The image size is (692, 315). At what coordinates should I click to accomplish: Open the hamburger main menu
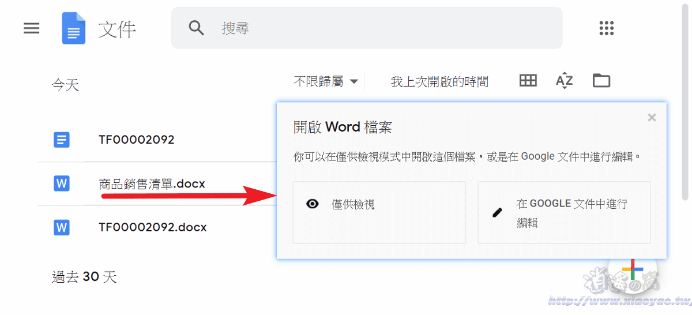tap(31, 28)
